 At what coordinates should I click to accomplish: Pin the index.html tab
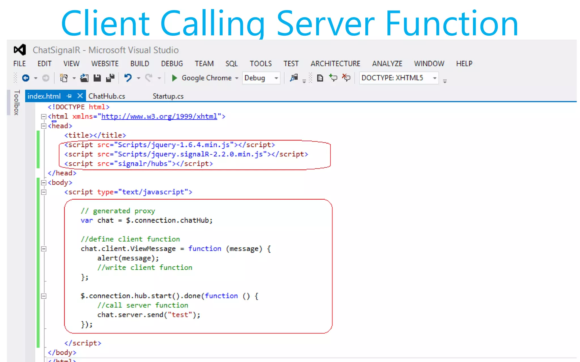[69, 96]
